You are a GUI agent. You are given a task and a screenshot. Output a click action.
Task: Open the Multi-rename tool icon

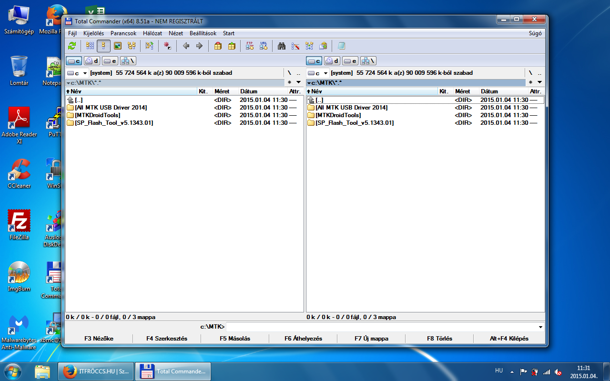pyautogui.click(x=295, y=46)
